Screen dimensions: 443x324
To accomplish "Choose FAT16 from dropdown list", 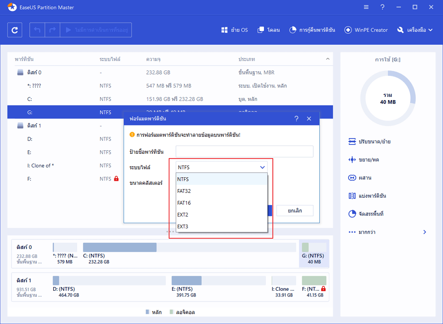I will coord(221,203).
